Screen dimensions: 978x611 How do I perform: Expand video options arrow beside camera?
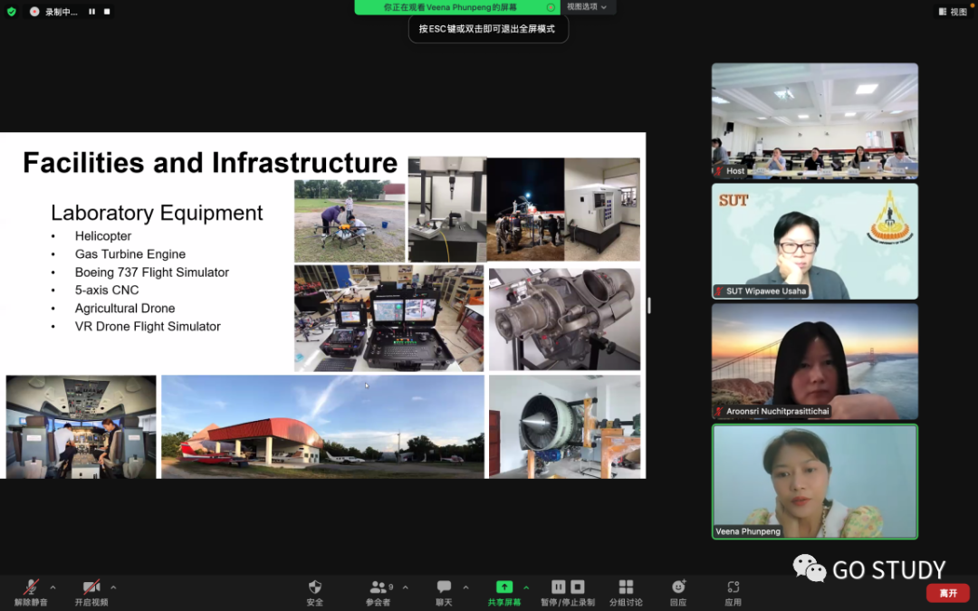pos(113,587)
